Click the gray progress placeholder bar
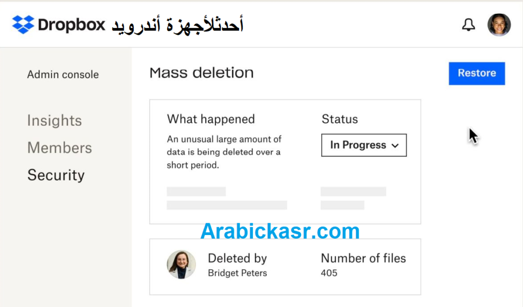The height and width of the screenshot is (307, 523). point(196,191)
